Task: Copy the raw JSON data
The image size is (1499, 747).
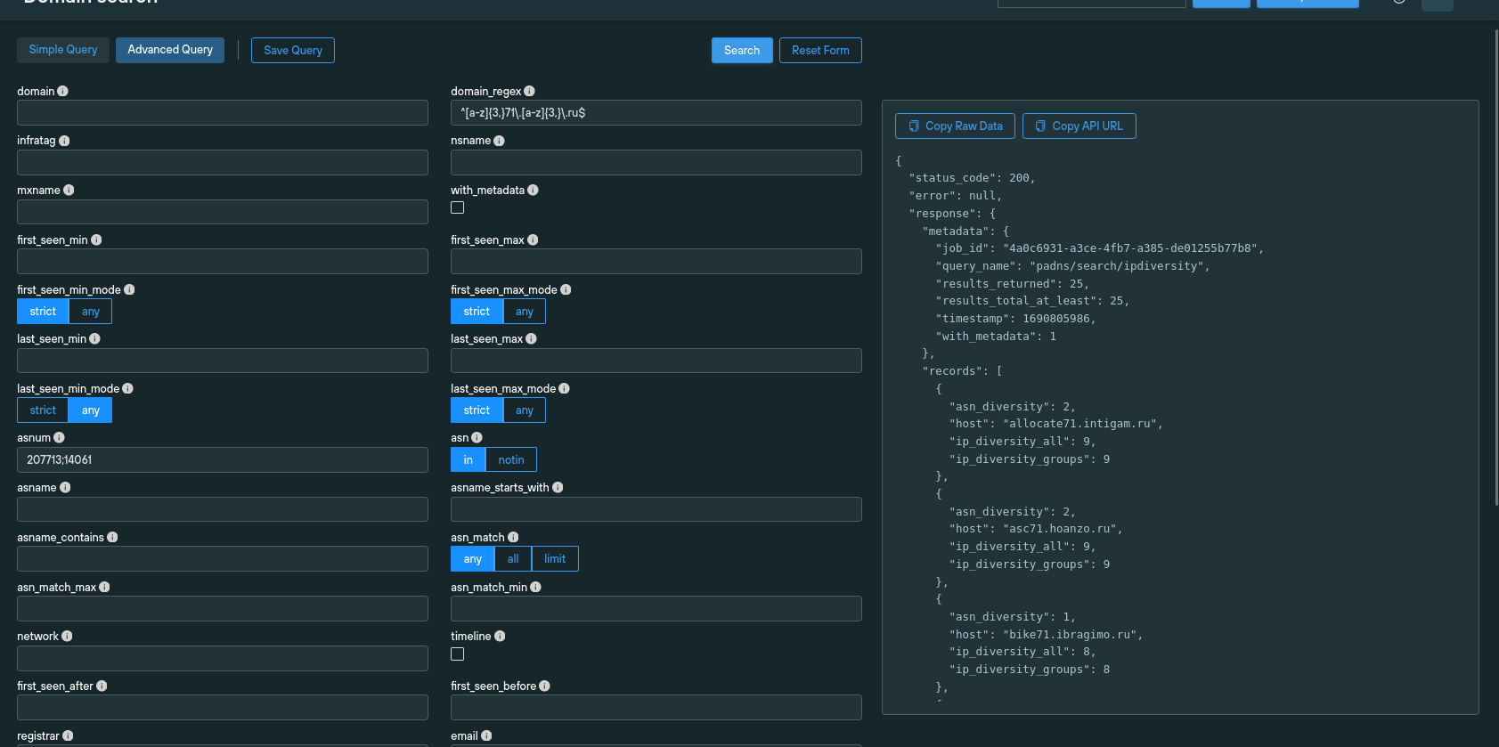Action: tap(956, 126)
